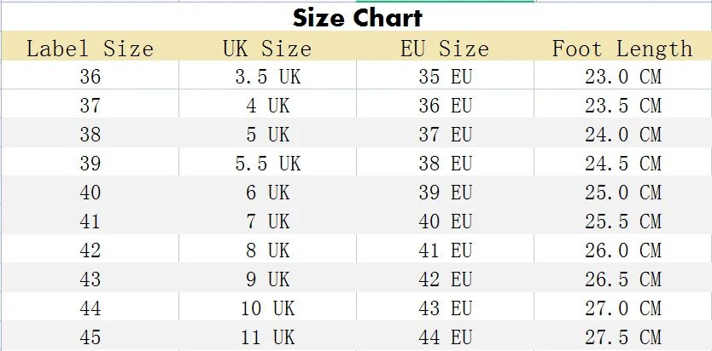Click the cell containing label size 36
The height and width of the screenshot is (351, 712).
tap(90, 75)
